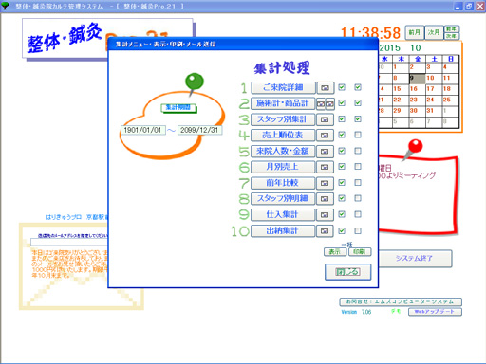Click the envelope icon beside 来院人数・金額
Screen dimensions: 486x364
point(325,152)
